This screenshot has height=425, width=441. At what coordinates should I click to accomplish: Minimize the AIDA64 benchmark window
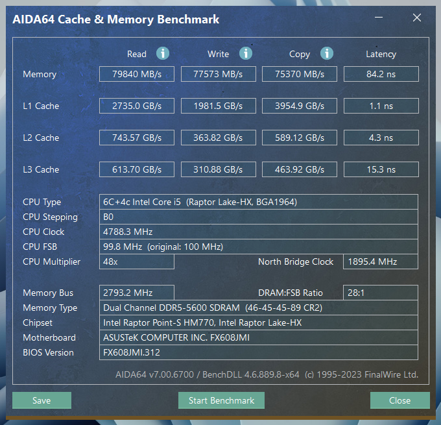coord(379,18)
